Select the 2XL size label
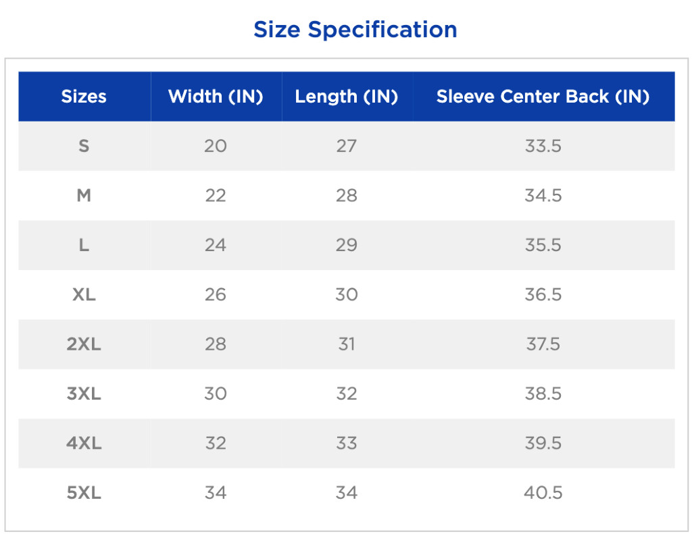The width and height of the screenshot is (692, 534). 84,344
